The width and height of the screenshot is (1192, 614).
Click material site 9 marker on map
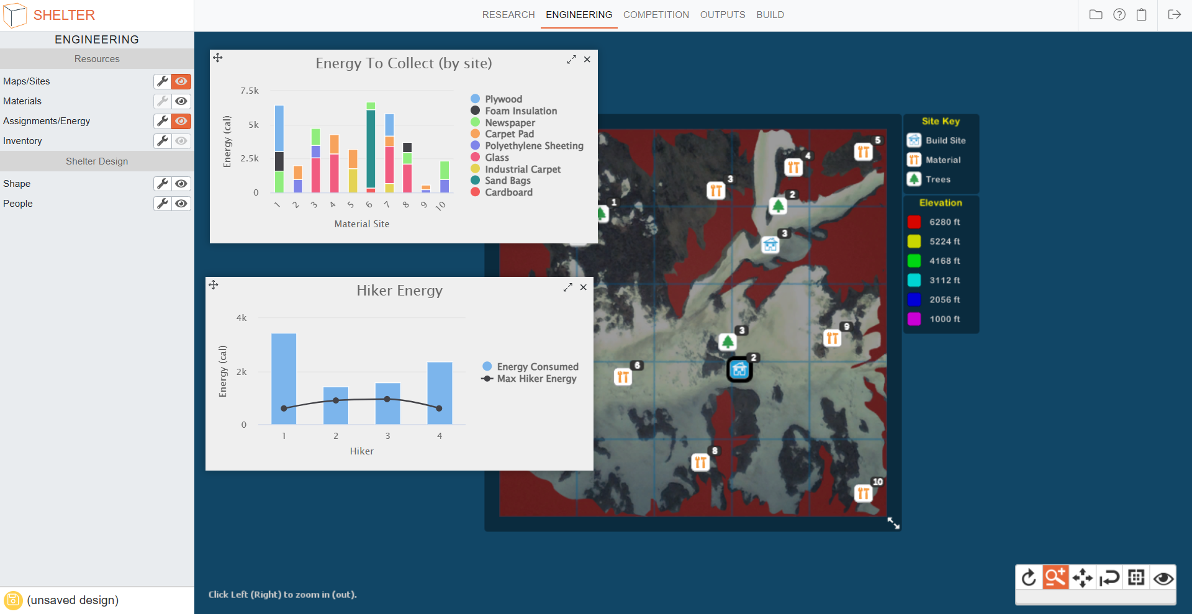(832, 338)
